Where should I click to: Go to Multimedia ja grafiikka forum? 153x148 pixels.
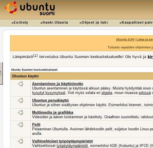click(x=53, y=112)
